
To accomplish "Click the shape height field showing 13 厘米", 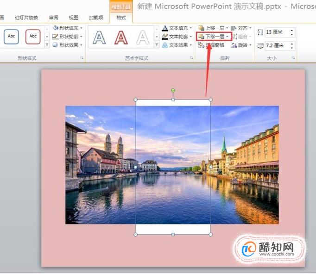I will 277,32.
